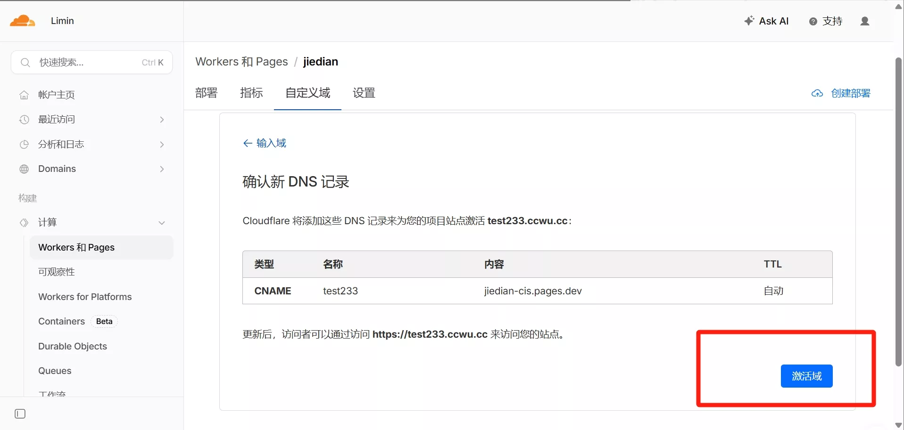Click the cloud upload icon for 创建部署
Viewport: 904px width, 430px height.
(817, 93)
